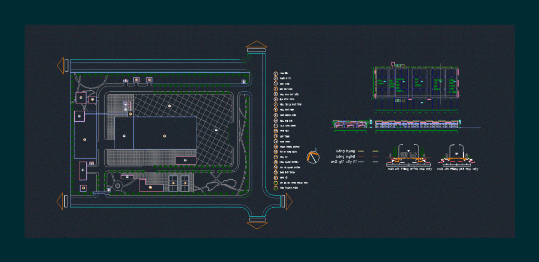This screenshot has width=539, height=262.
Task: Select the road cross-section without cars
Action: pyautogui.click(x=457, y=154)
